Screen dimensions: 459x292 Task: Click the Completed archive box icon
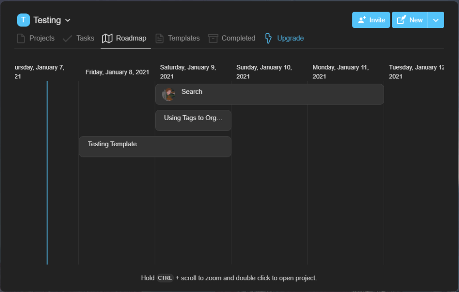pos(213,39)
